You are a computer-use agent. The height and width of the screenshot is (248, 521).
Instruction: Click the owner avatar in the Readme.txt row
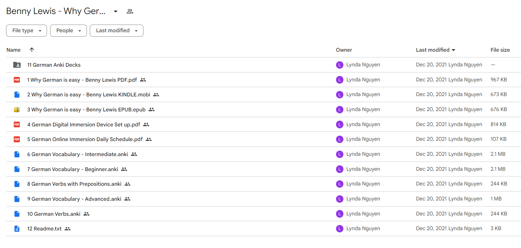coord(340,229)
